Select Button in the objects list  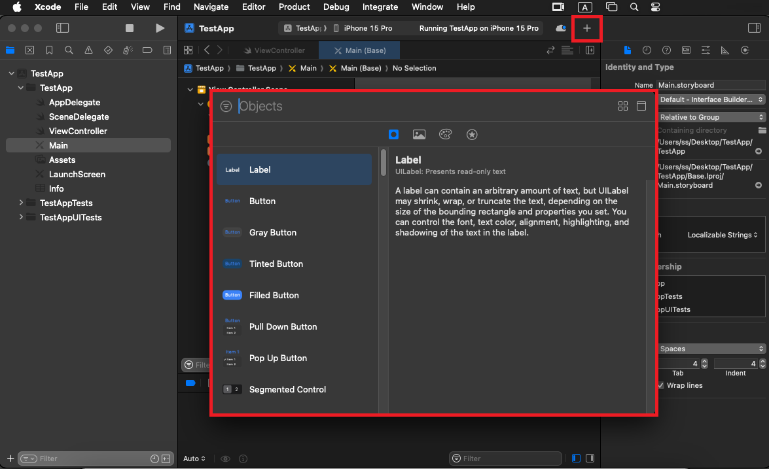pos(295,201)
